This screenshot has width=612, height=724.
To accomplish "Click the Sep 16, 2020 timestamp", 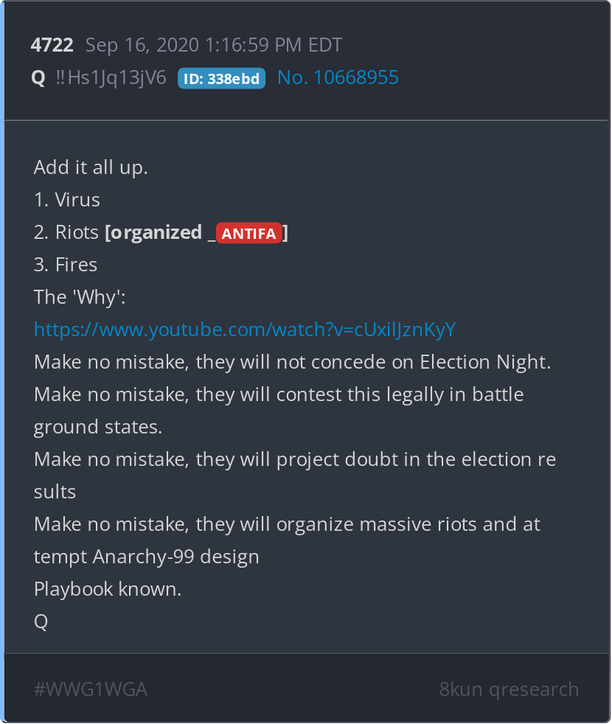I will [214, 45].
